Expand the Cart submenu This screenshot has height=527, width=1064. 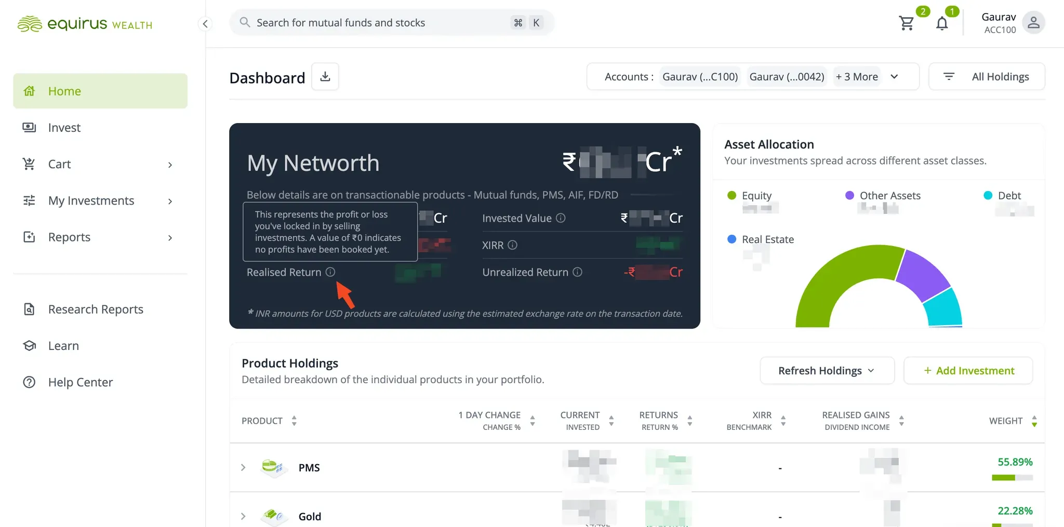(x=170, y=165)
